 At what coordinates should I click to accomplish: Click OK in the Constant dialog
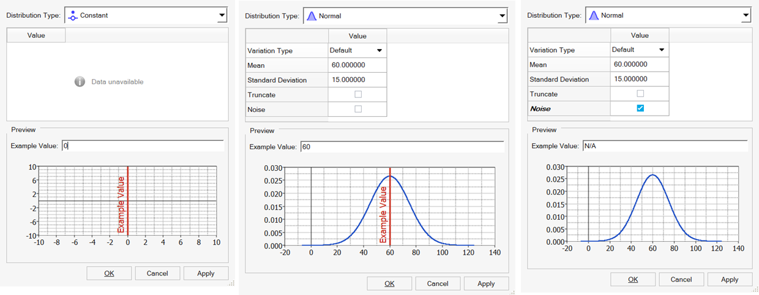pyautogui.click(x=109, y=274)
